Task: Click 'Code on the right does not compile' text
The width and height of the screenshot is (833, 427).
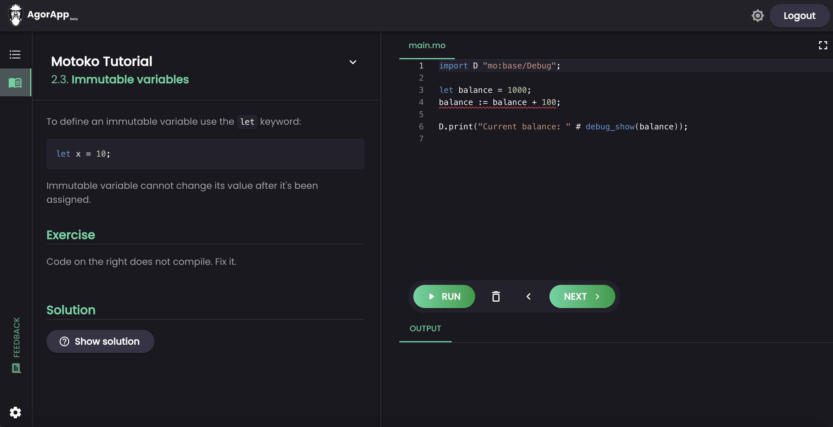Action: click(x=129, y=261)
